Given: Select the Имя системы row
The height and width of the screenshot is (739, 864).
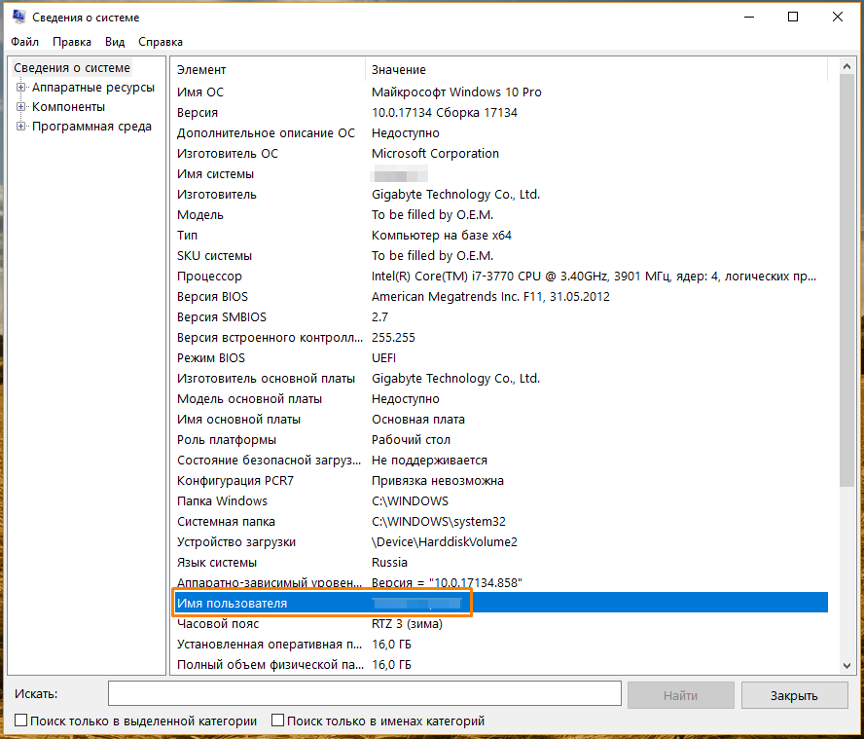Looking at the screenshot, I should (x=500, y=173).
